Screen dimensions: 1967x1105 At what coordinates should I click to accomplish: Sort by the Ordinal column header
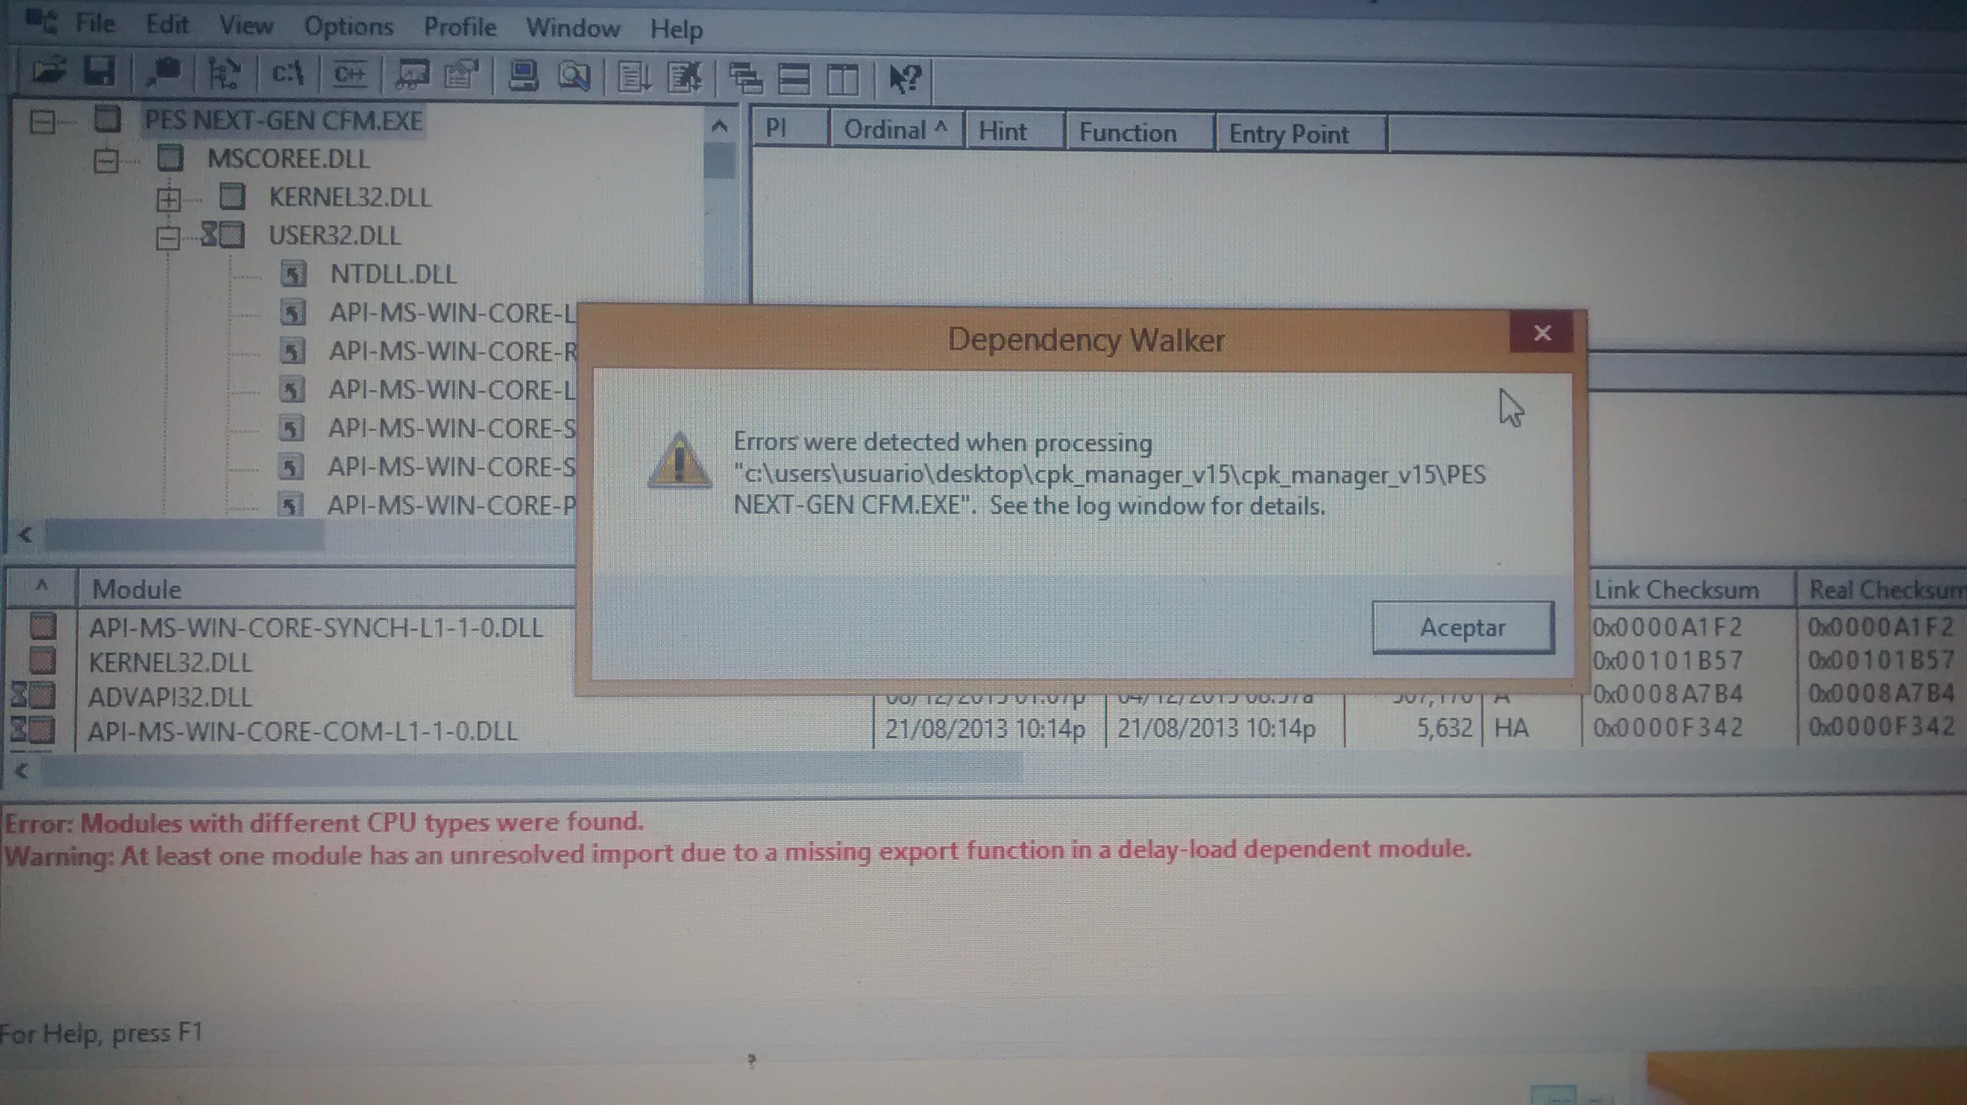[896, 130]
